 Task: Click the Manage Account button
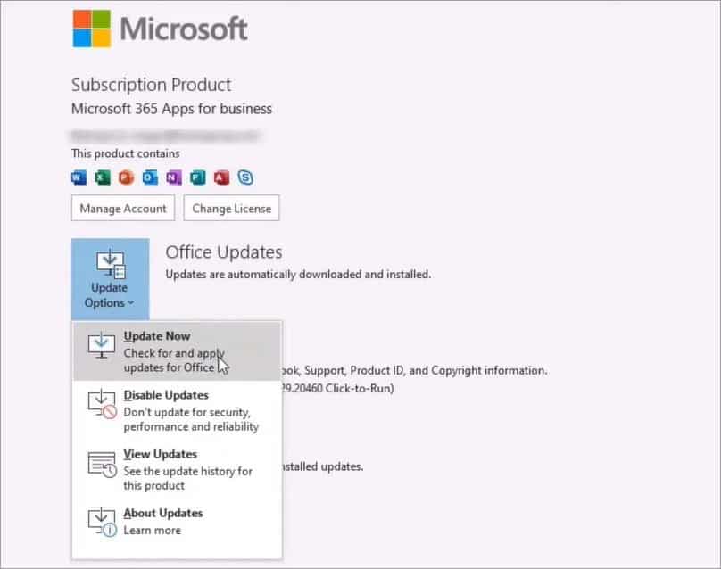[x=123, y=208]
